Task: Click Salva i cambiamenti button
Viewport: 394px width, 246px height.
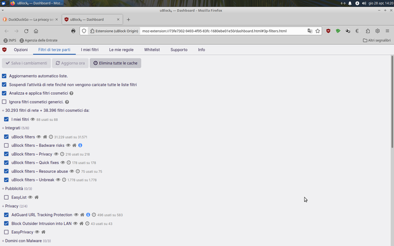Action: tap(26, 63)
